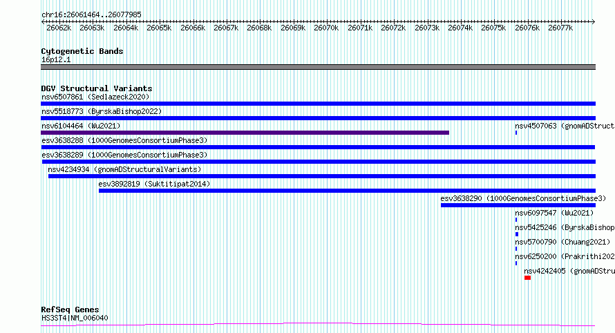The image size is (615, 333).
Task: Open the nsv6250200 Prakrithi label
Action: tap(565, 256)
